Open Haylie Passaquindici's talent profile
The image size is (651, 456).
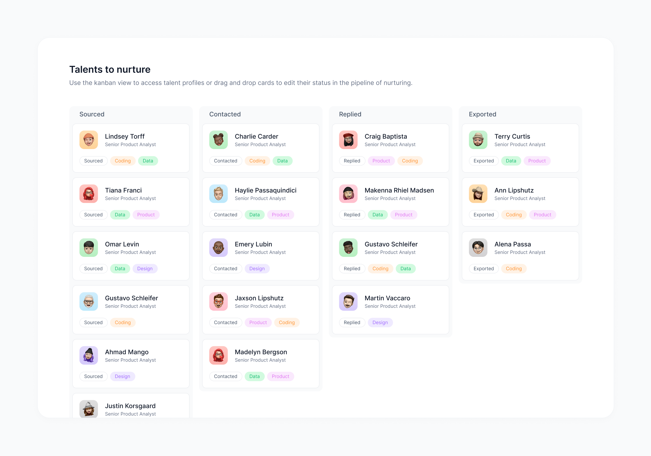pos(265,190)
